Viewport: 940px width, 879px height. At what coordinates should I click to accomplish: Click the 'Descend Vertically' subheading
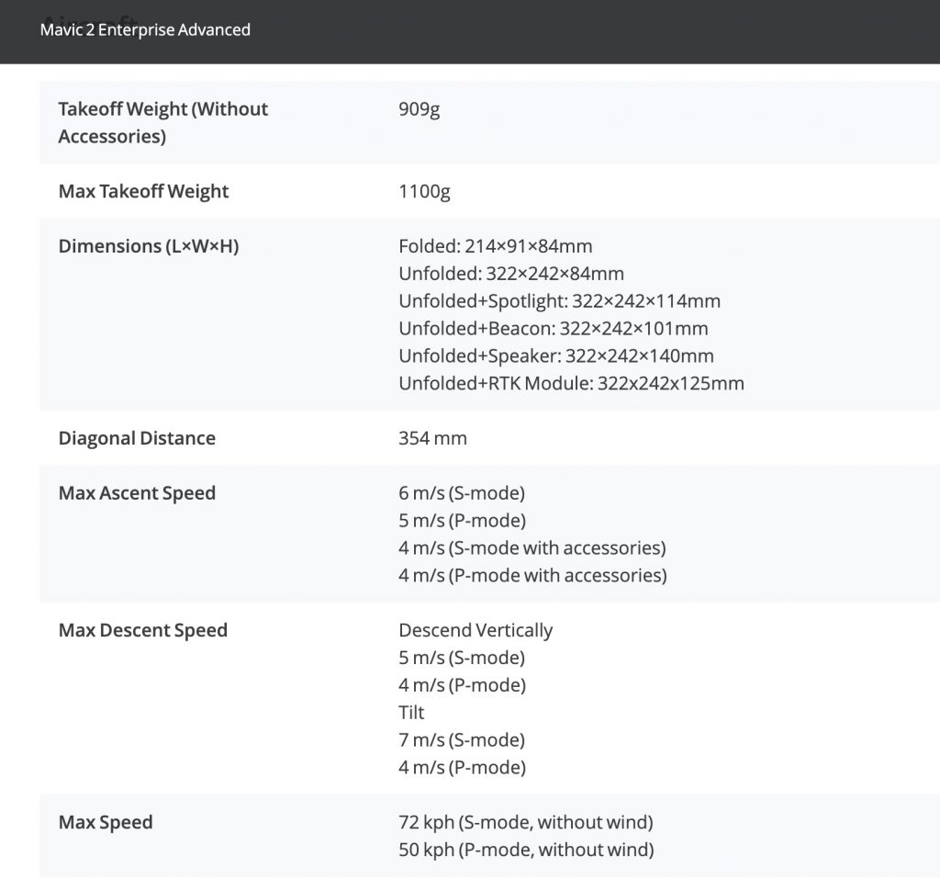[476, 631]
